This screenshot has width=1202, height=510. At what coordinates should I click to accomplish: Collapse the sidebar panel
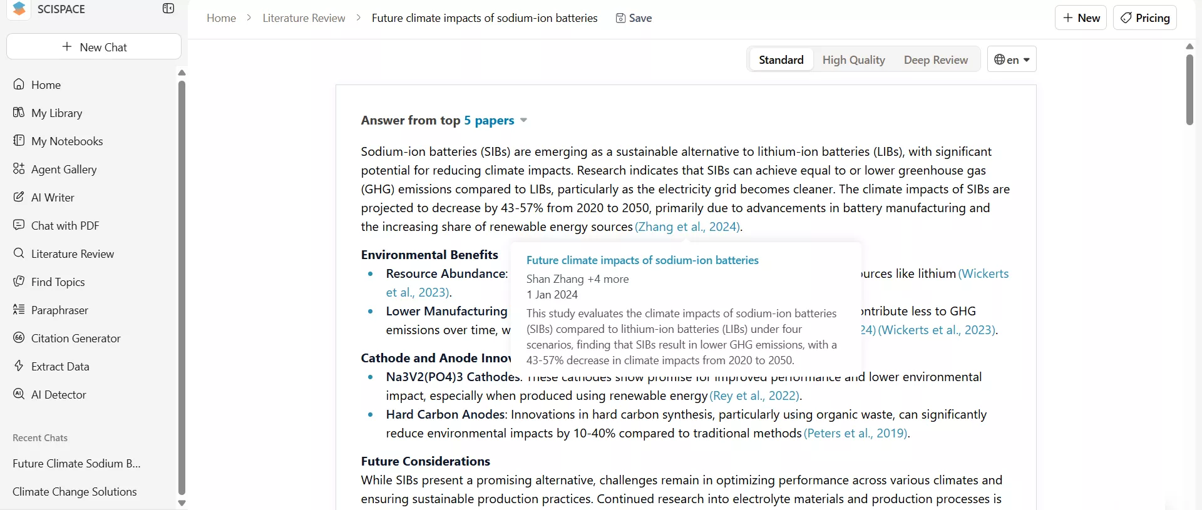click(168, 9)
